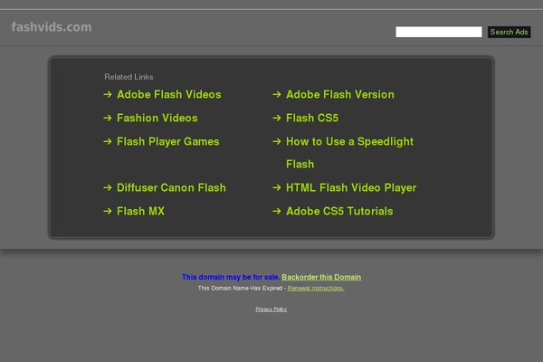Open the Privacy Policy link
The height and width of the screenshot is (362, 543).
click(x=271, y=310)
